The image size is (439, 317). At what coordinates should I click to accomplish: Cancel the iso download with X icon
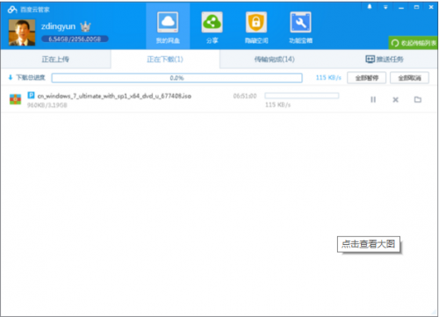pyautogui.click(x=395, y=100)
